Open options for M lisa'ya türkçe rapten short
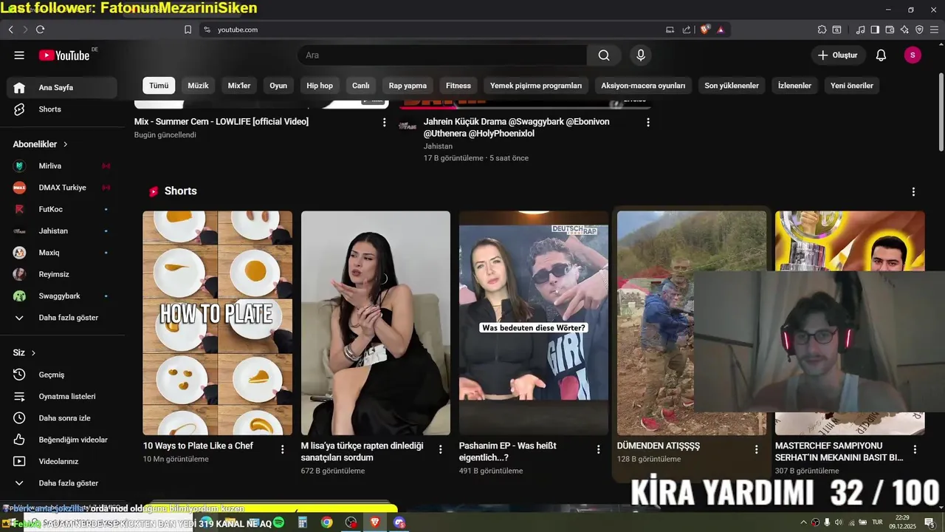Viewport: 945px width, 532px height. tap(441, 449)
